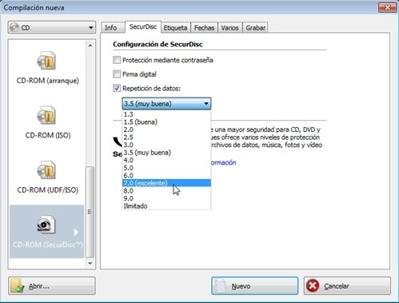
Task: Click the arrow next to CD-ROM (SecurDisc)
Action: [76, 232]
